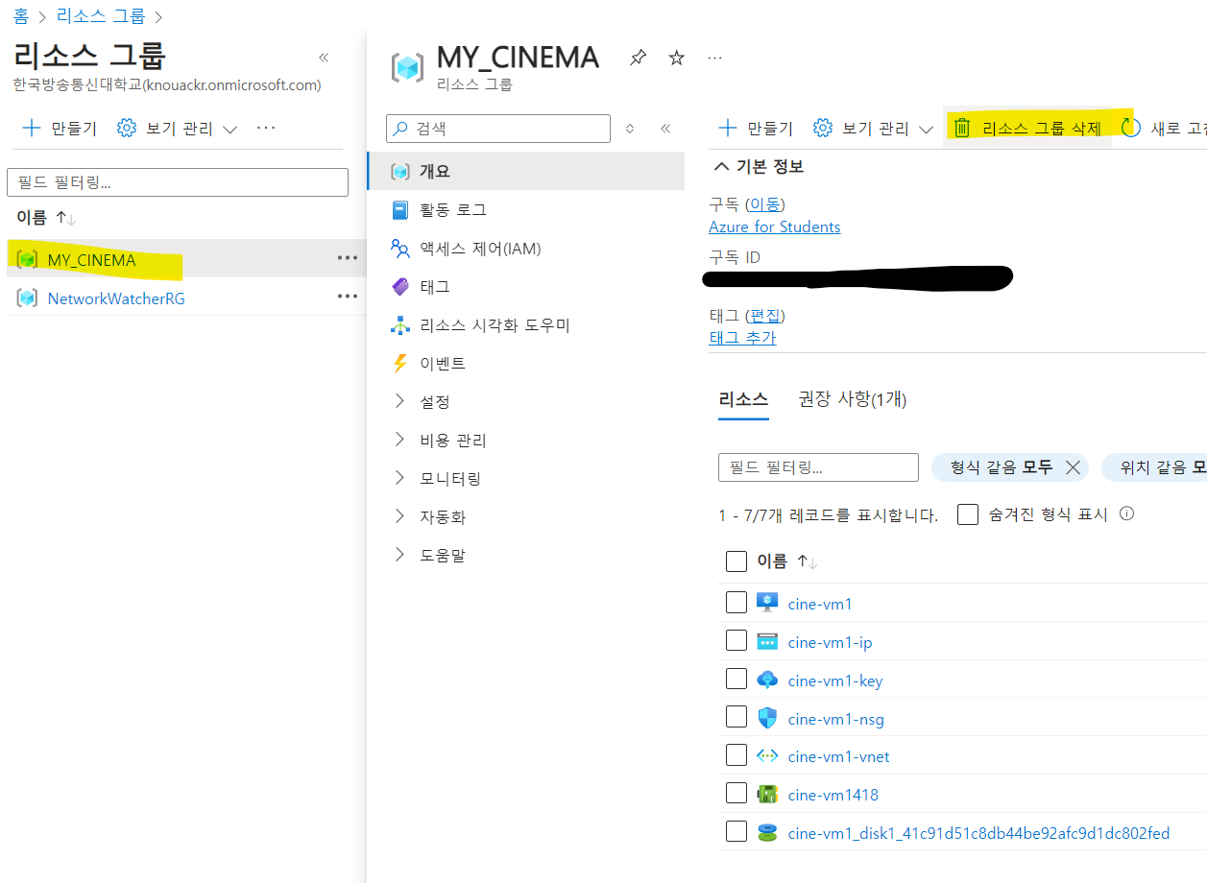
Task: Collapse the MY_CINEMA navigation menu
Action: pos(665,129)
